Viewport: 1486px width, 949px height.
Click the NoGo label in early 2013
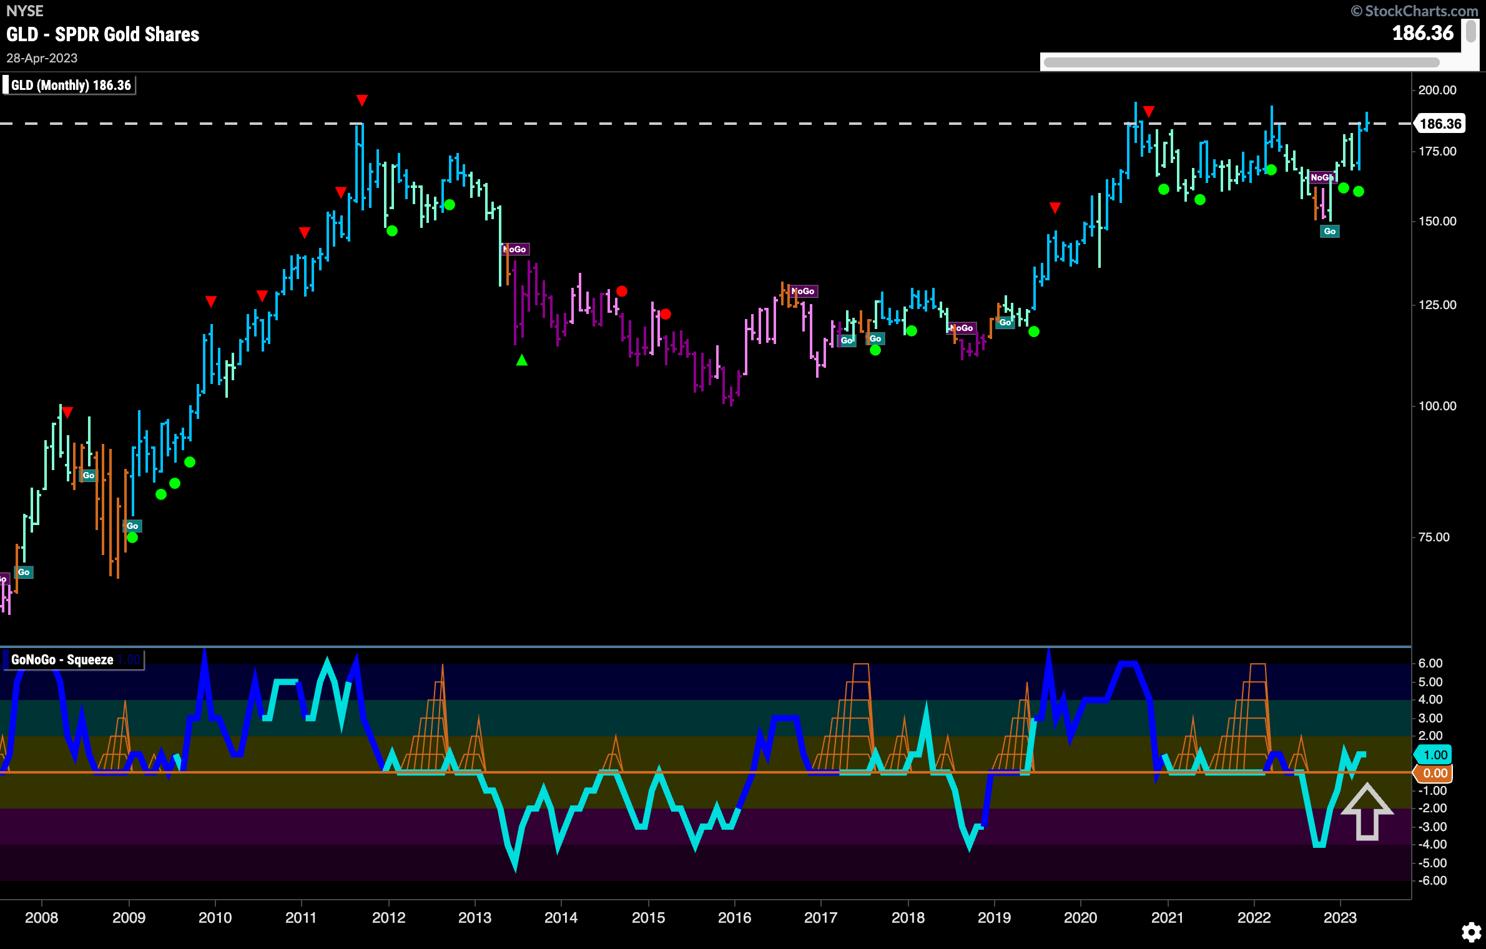click(x=516, y=249)
